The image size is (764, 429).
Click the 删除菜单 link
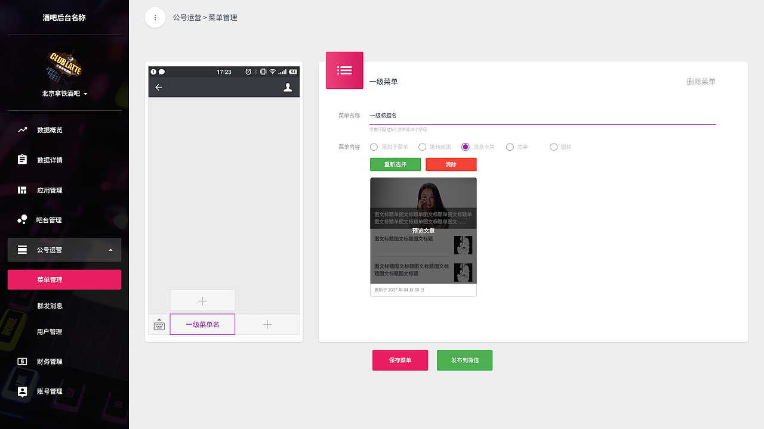pos(701,82)
